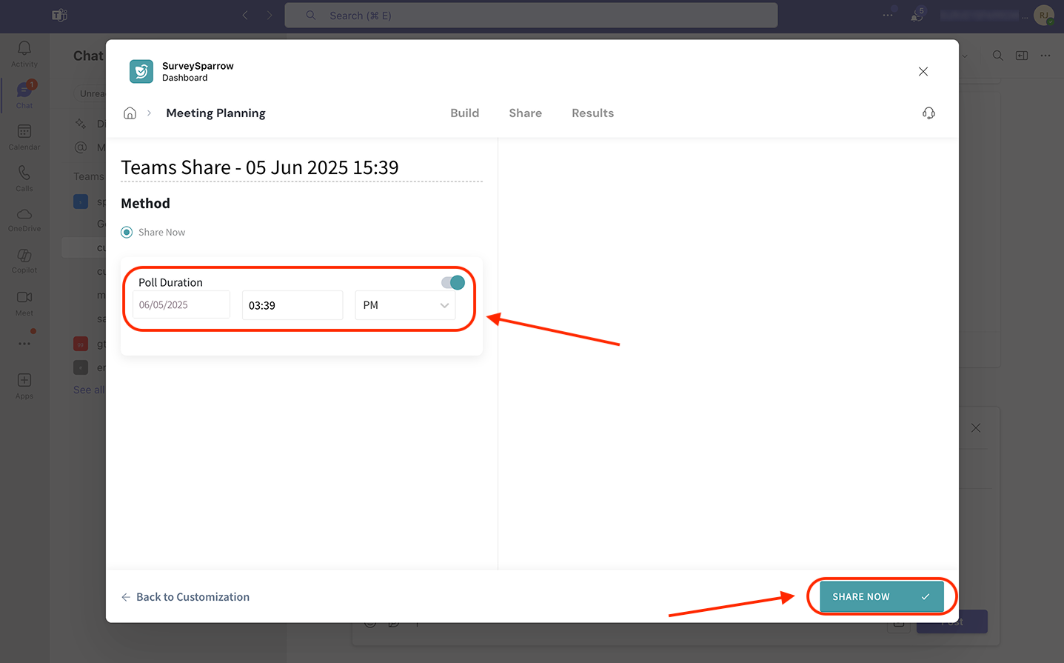Click the poll end date field
The width and height of the screenshot is (1064, 663).
(x=181, y=305)
